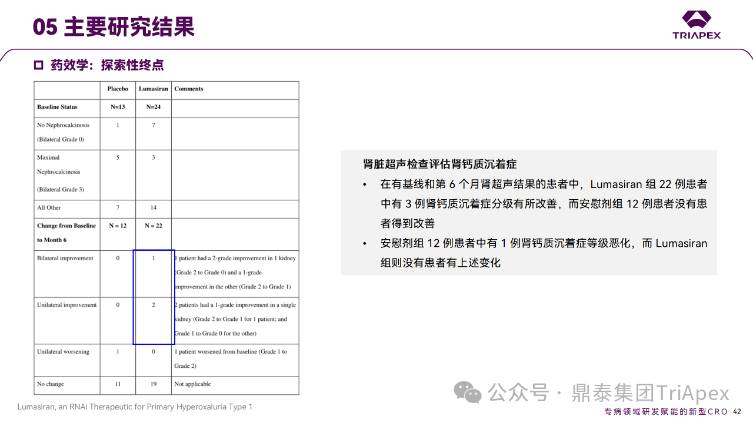This screenshot has height=423, width=753.
Task: Click the page number 42
Action: click(x=737, y=411)
